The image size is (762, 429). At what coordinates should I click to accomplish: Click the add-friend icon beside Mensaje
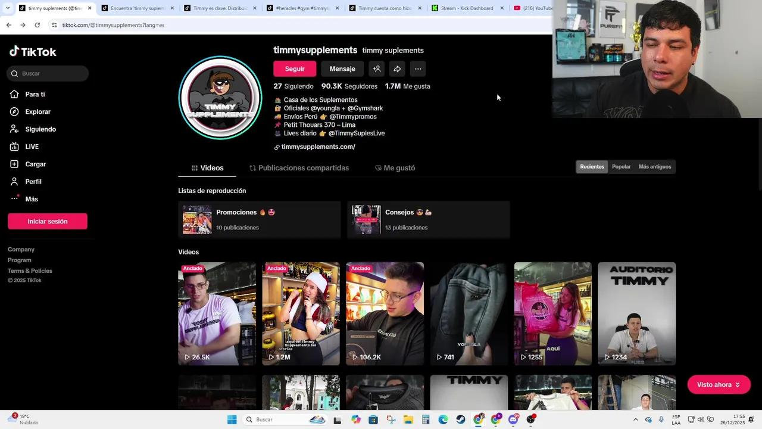pyautogui.click(x=376, y=69)
